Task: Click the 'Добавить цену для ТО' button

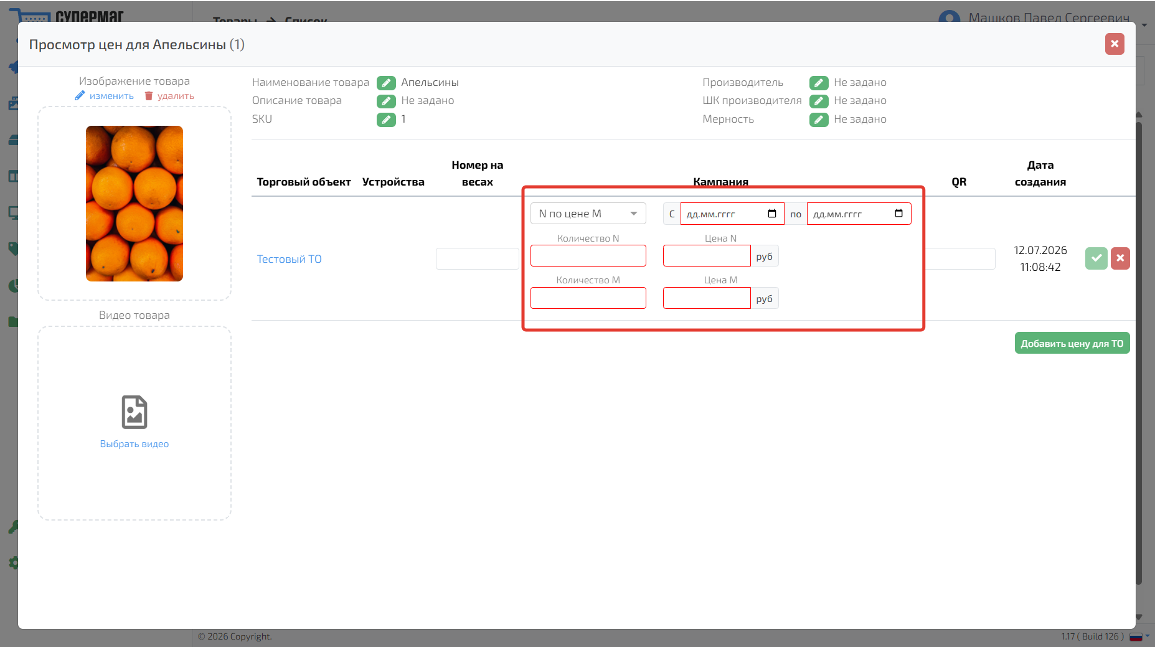Action: (x=1072, y=343)
